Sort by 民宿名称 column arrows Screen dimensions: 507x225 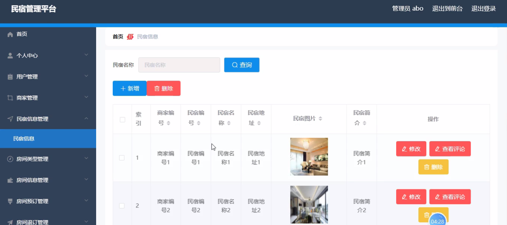(x=229, y=123)
